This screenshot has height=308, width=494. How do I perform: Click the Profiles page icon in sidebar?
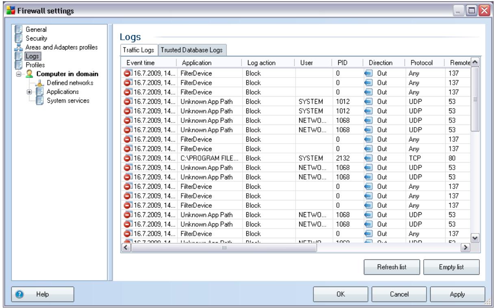[x=17, y=65]
